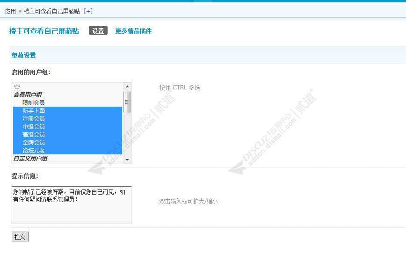Click the 参数设置 section header
Image resolution: width=406 pixels, height=269 pixels.
click(23, 55)
